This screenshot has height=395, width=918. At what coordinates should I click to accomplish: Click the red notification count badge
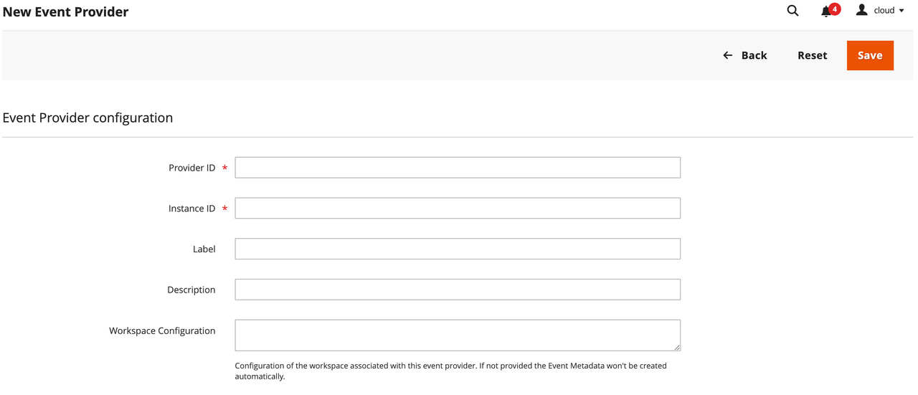click(x=835, y=9)
